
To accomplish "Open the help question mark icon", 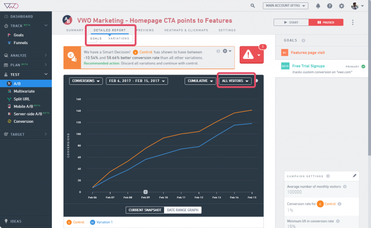I will point(330,6).
